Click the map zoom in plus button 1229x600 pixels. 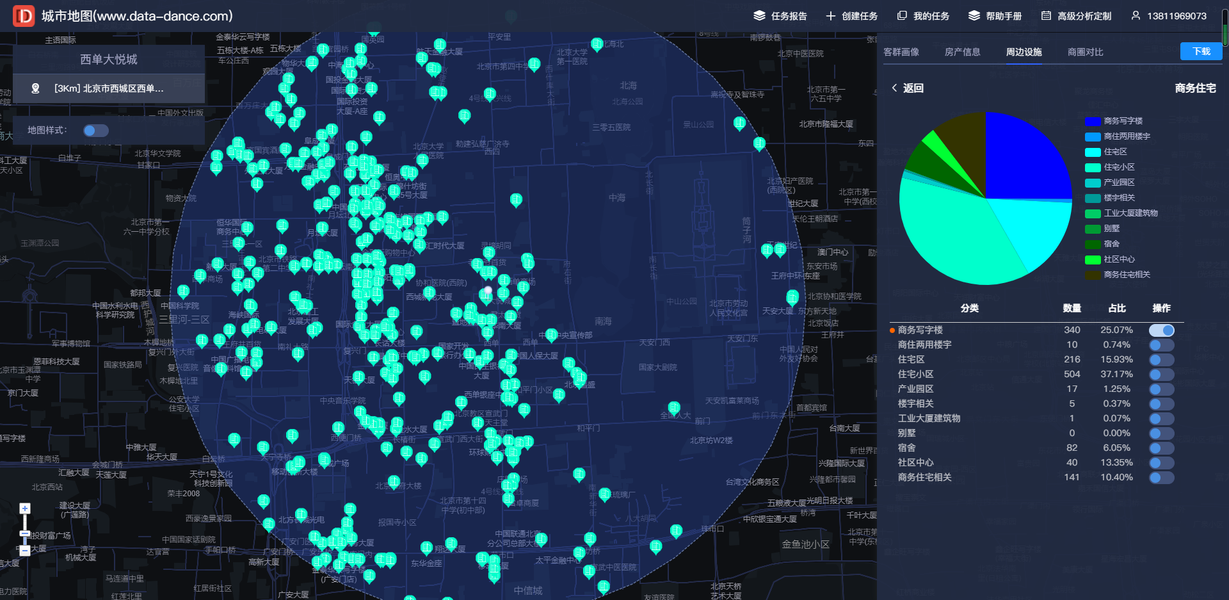click(25, 508)
